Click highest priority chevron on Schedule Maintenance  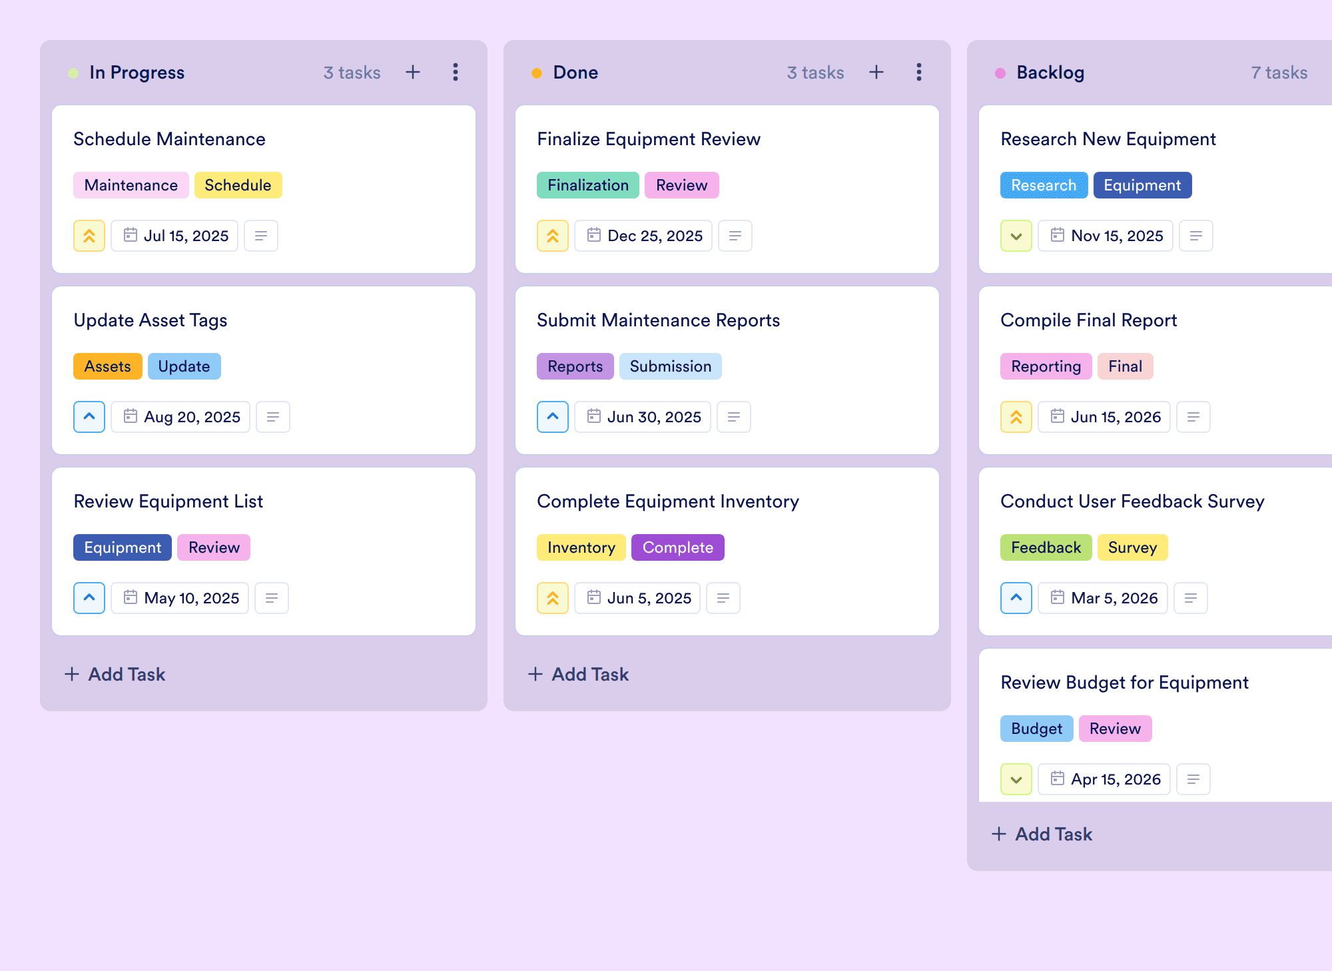[x=89, y=236]
